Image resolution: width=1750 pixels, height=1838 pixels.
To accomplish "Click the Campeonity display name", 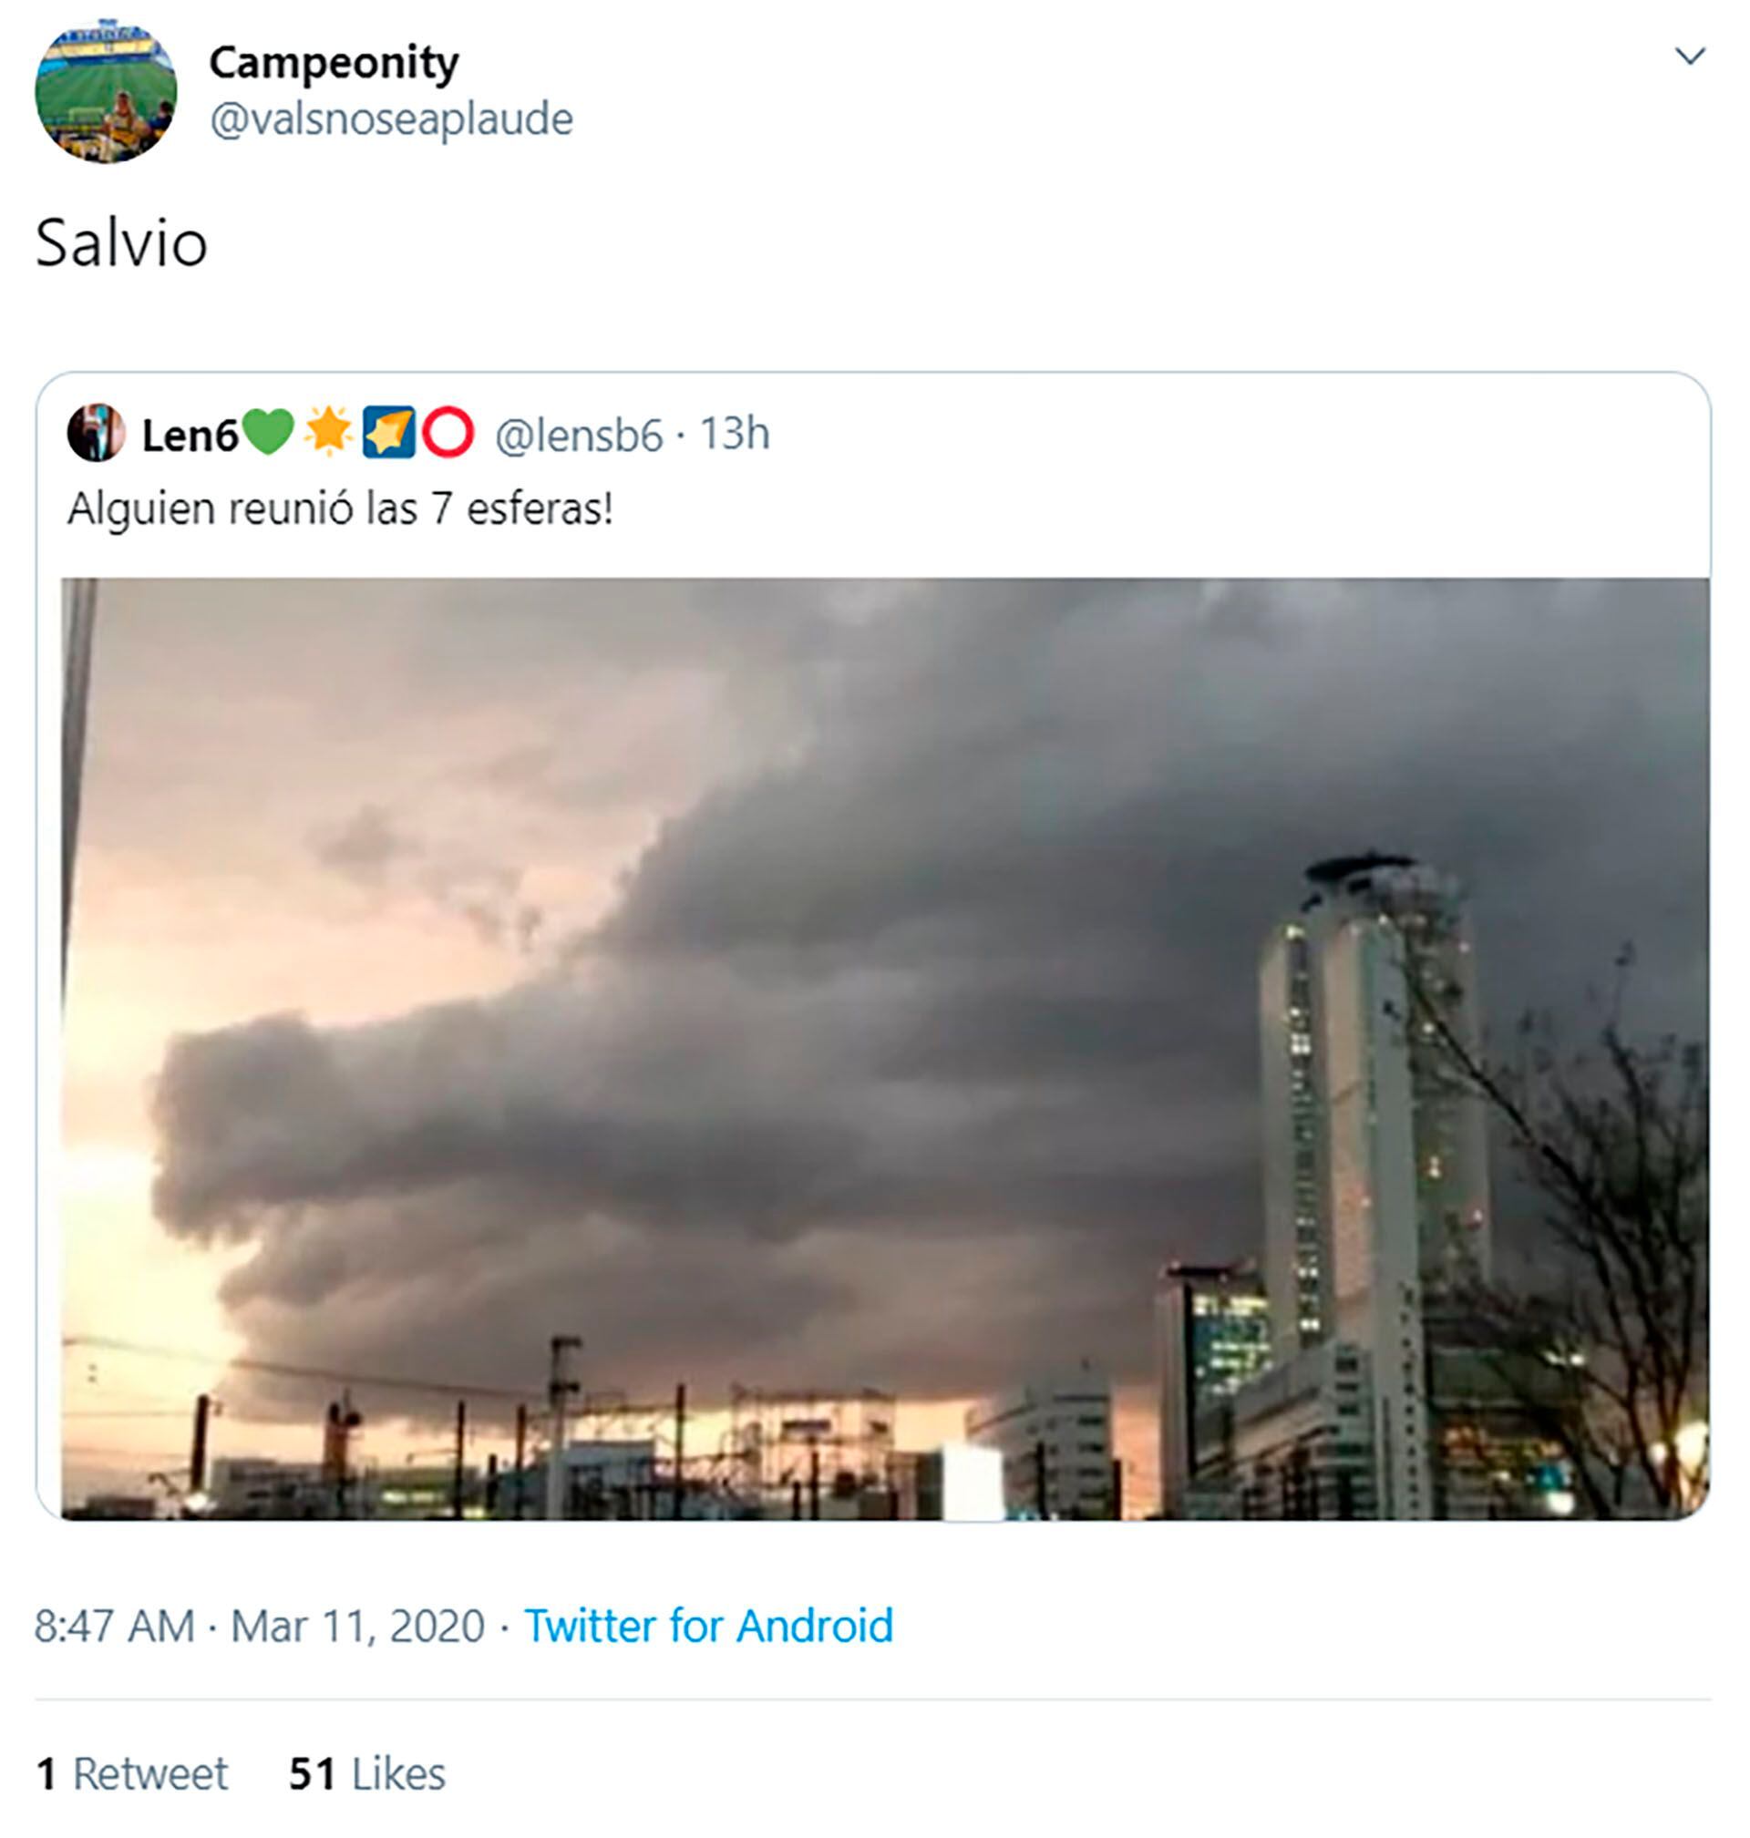I will [333, 64].
